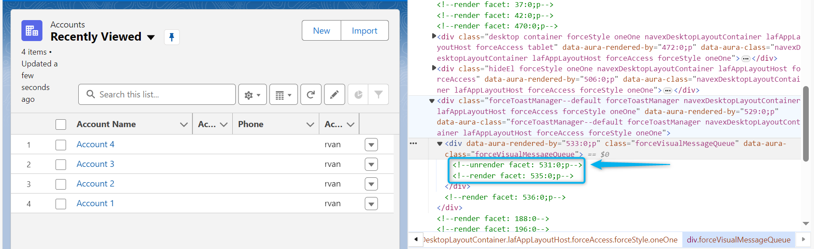The width and height of the screenshot is (814, 249).
Task: Show charts panel icon
Action: coord(358,95)
